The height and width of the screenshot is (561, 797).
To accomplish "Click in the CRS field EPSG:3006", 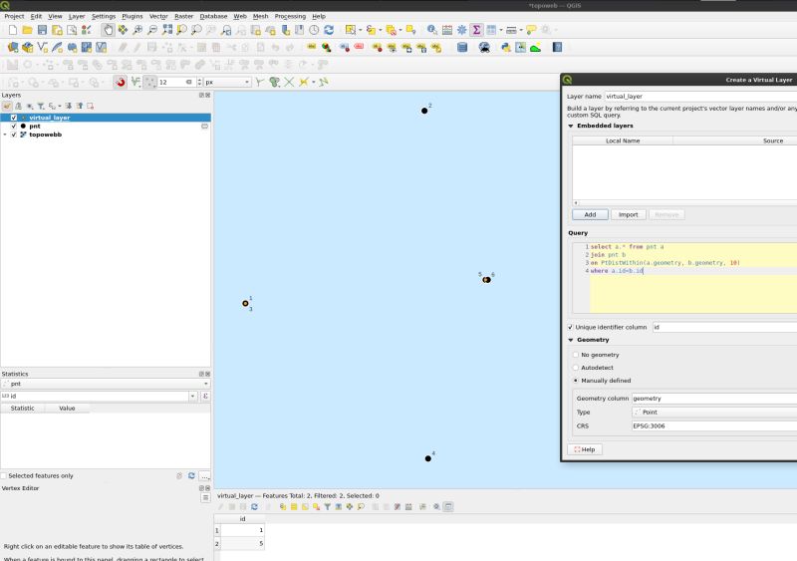I will tap(714, 425).
